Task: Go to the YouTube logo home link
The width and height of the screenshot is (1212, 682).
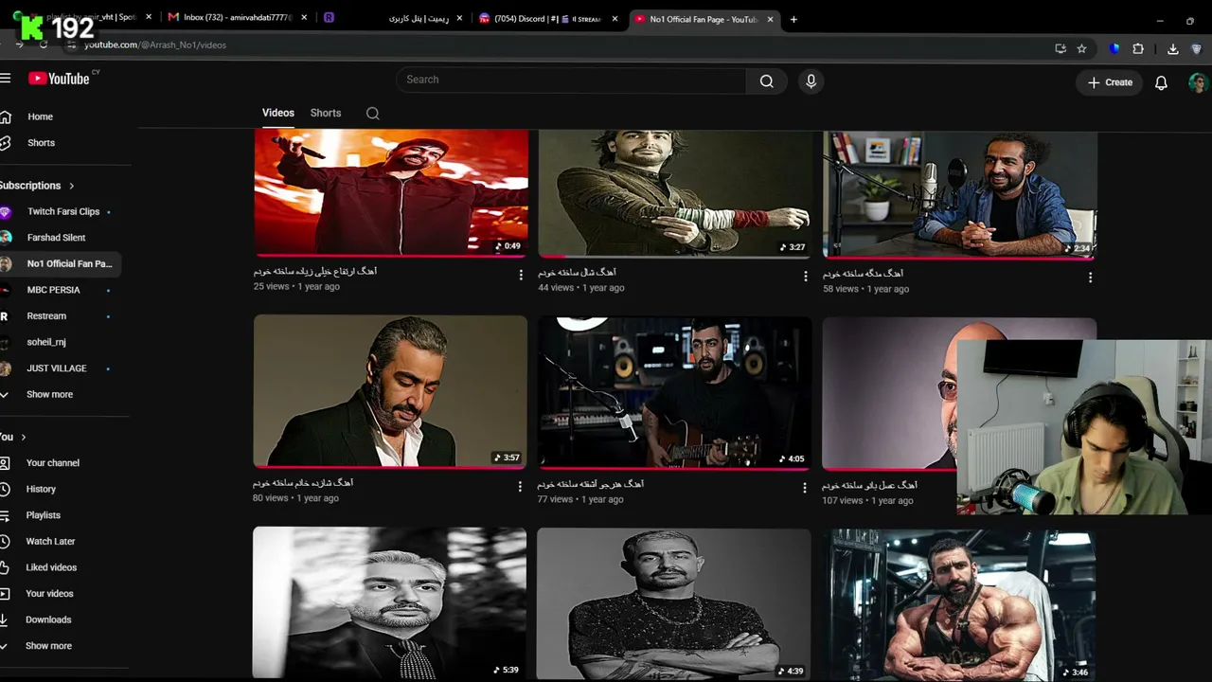Action: tap(59, 79)
